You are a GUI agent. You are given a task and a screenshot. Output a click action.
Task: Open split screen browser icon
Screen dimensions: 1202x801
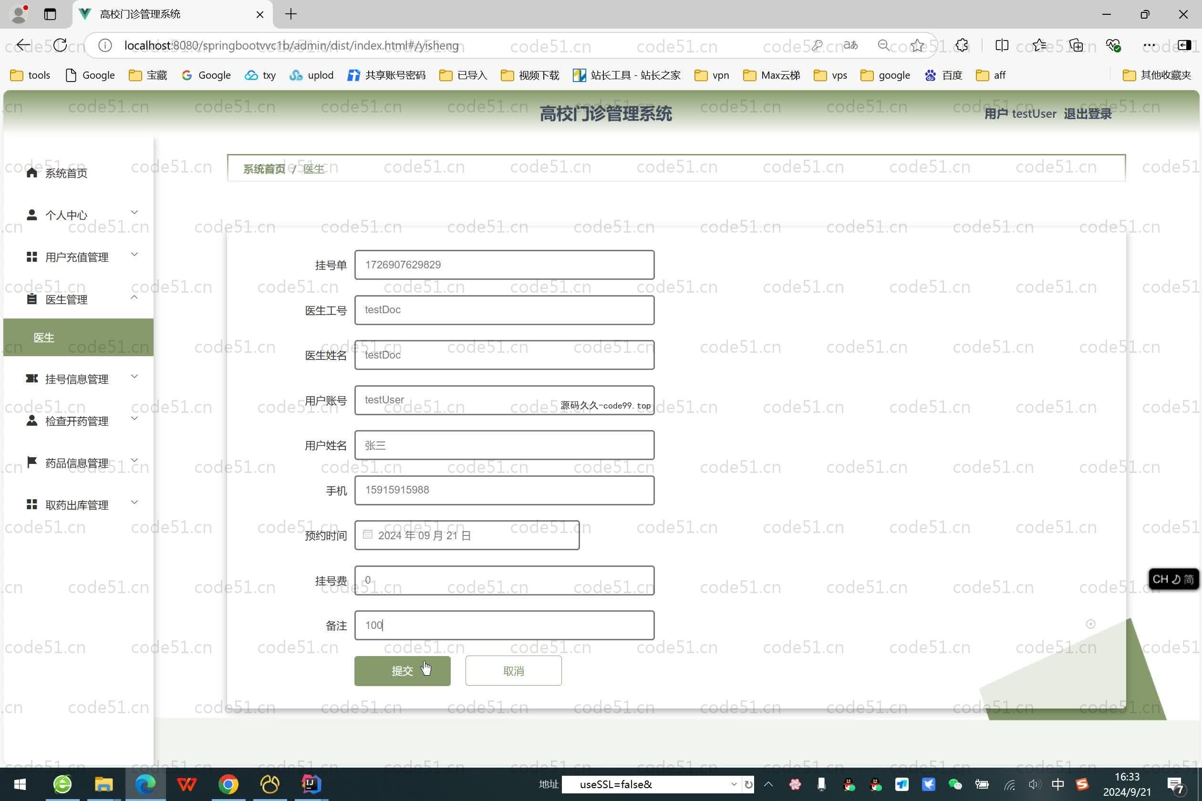[1002, 45]
